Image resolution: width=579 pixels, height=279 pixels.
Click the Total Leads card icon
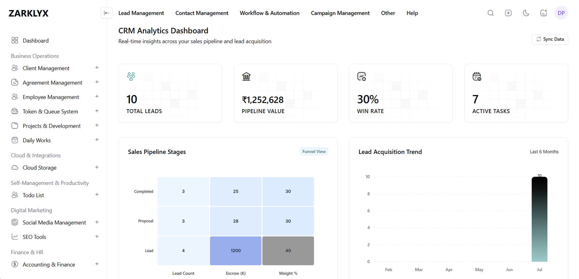coord(131,76)
